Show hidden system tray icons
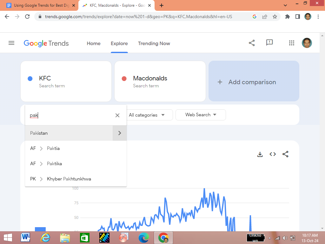 click(x=269, y=238)
